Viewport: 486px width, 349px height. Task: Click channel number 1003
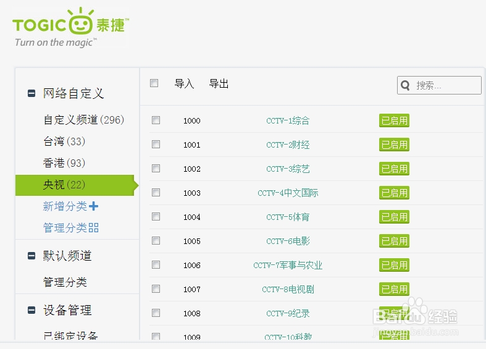pyautogui.click(x=192, y=193)
